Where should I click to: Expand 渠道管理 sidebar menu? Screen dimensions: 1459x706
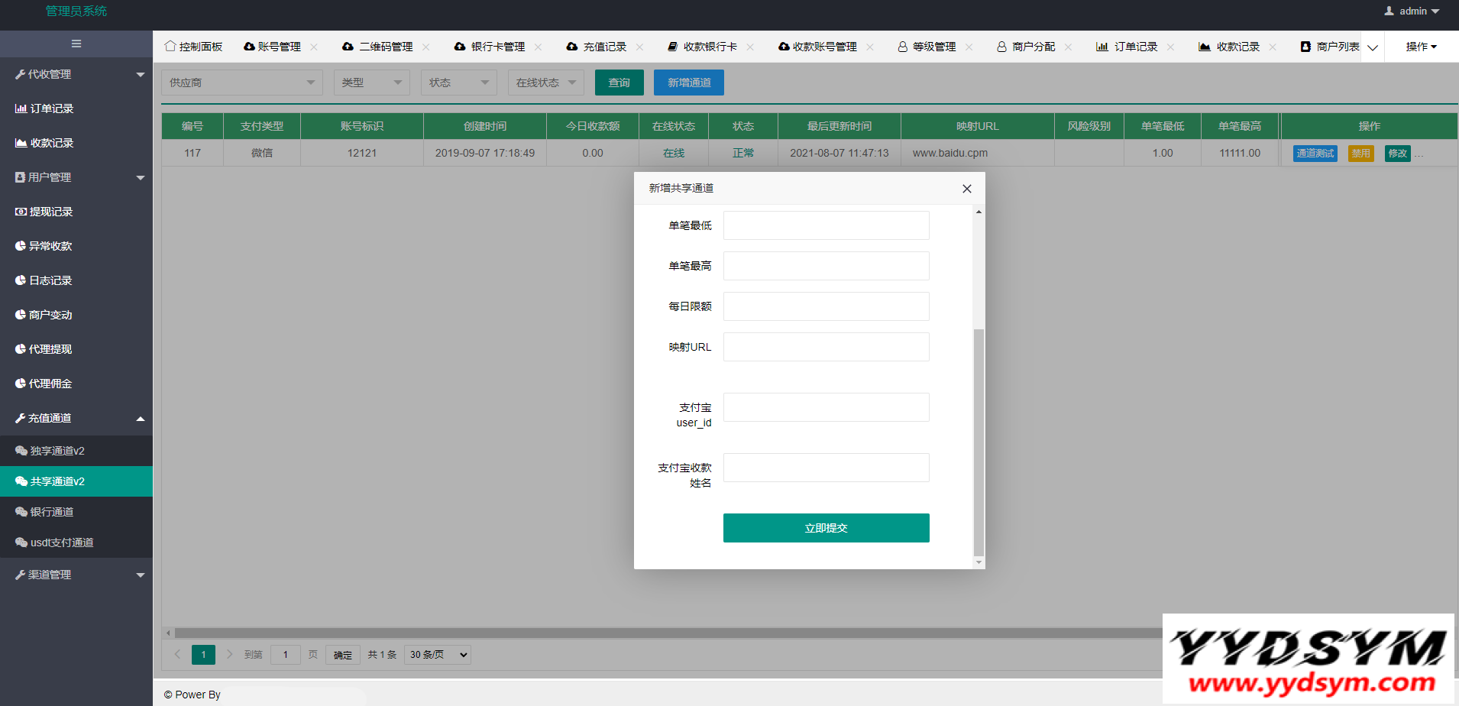point(76,575)
